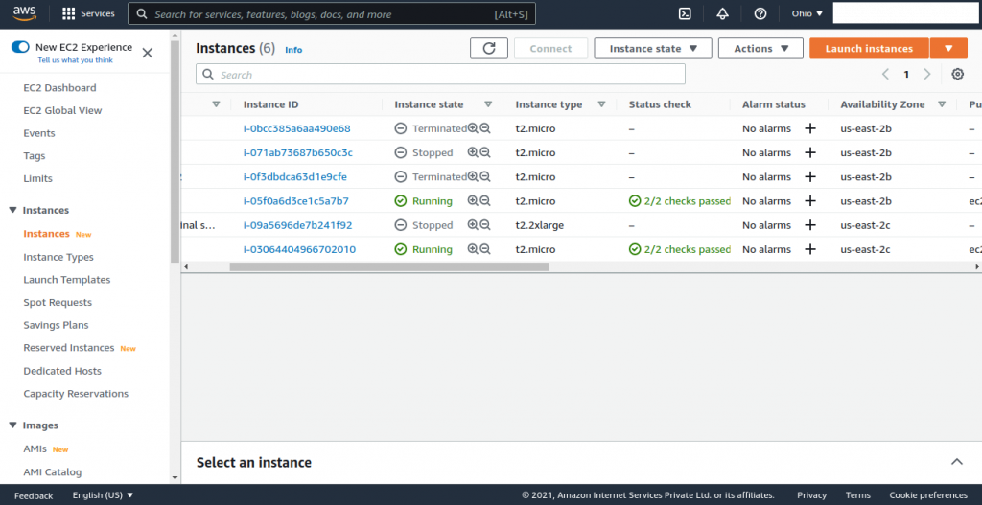Select the t2.2xlarge instance type cell
This screenshot has width=982, height=505.
(x=540, y=225)
